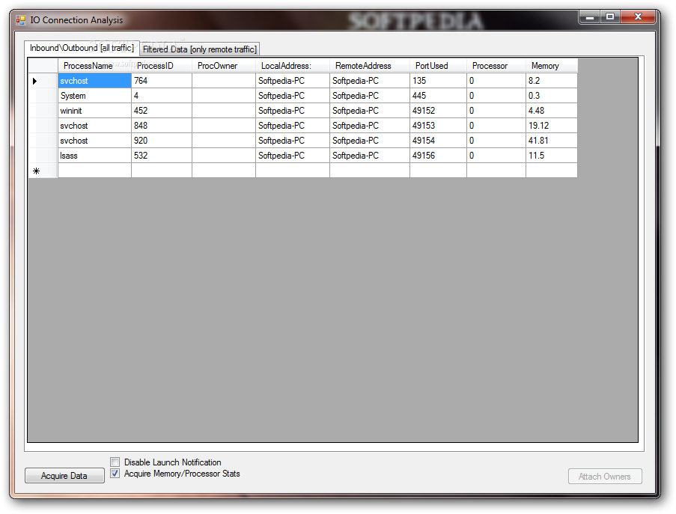Click Processor cell 0 in System row

(x=496, y=96)
